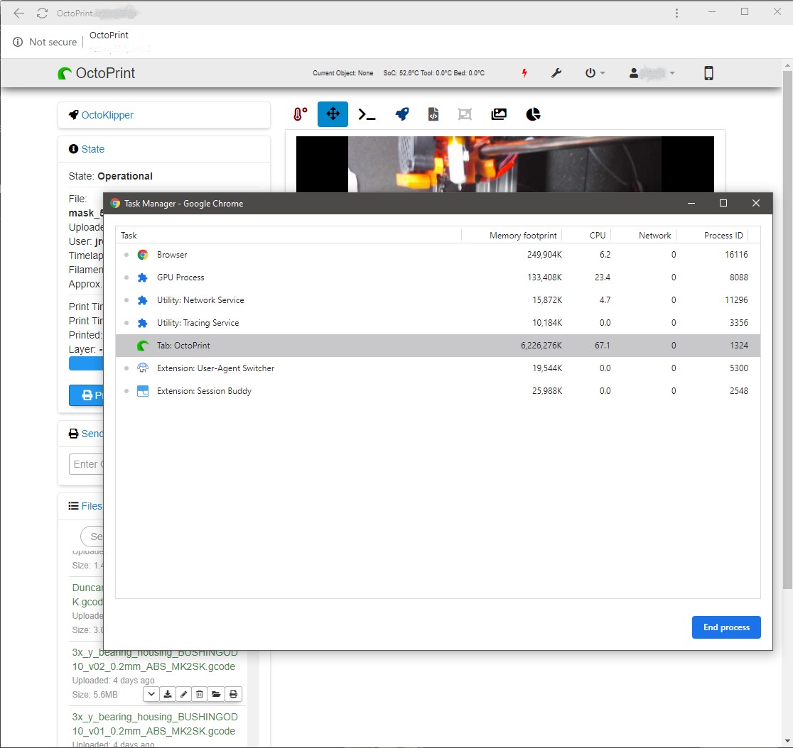The height and width of the screenshot is (748, 793).
Task: Delete v02 bearing housing file with trash icon
Action: click(x=200, y=694)
